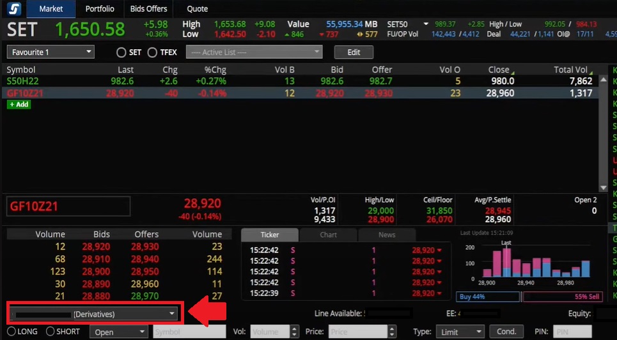Select the GF10Z21 row in the watchlist
Screen dimensions: 617x340
point(300,93)
